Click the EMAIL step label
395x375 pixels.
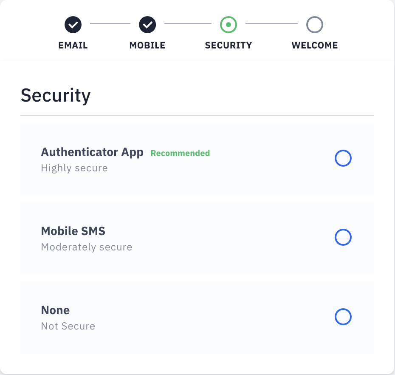tap(73, 45)
